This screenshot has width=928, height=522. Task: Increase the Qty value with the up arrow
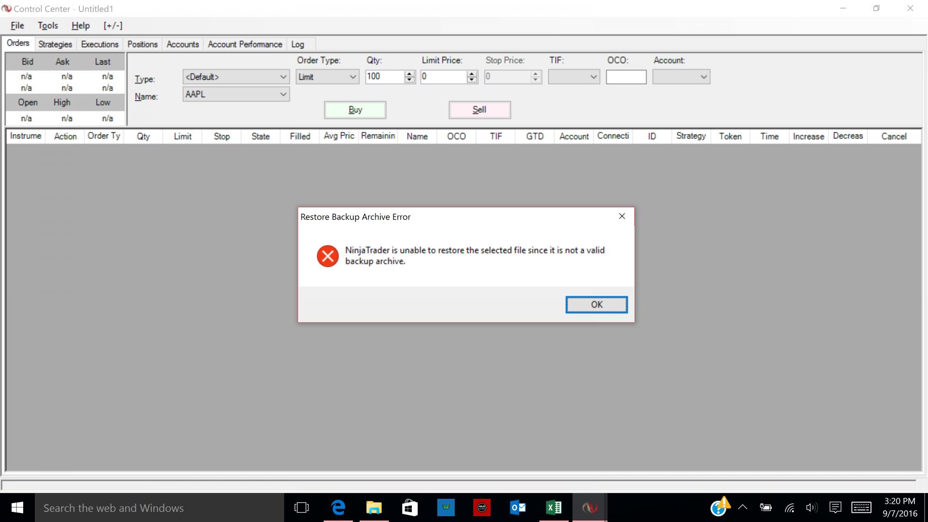click(410, 73)
